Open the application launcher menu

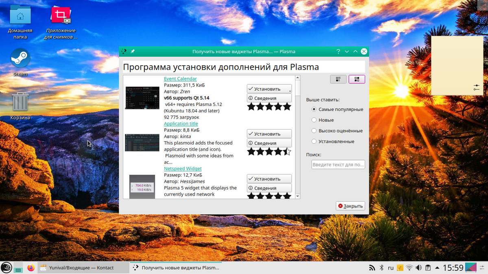(x=6, y=268)
